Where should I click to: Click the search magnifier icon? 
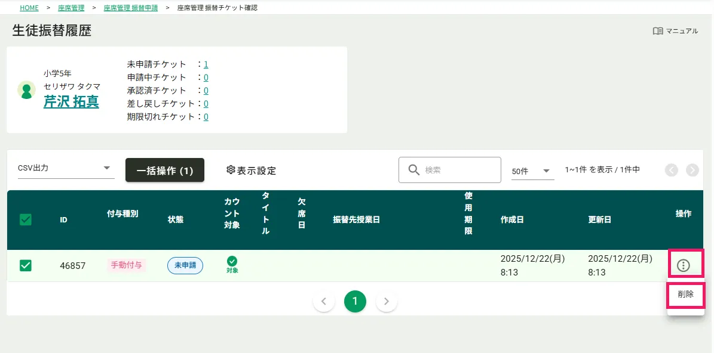click(414, 171)
